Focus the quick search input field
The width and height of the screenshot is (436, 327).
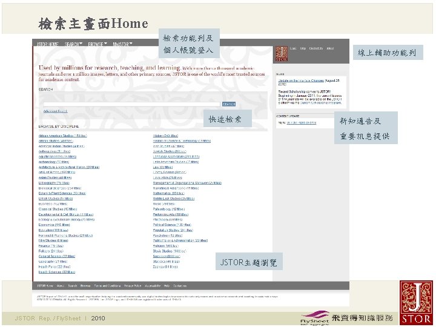(132, 104)
